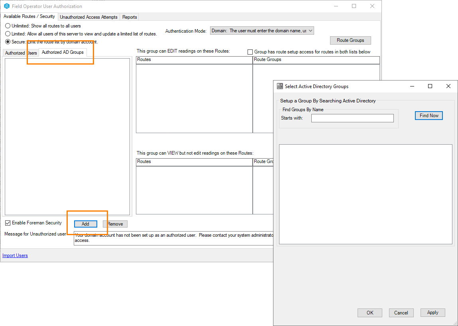
Task: Maximize the Select Active Directory Groups window
Action: pyautogui.click(x=430, y=86)
